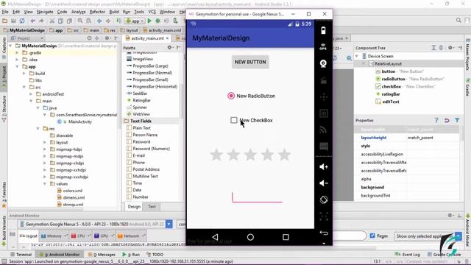Click the Genymotion battery widget icon
This screenshot has width=471, height=265.
[x=323, y=30]
